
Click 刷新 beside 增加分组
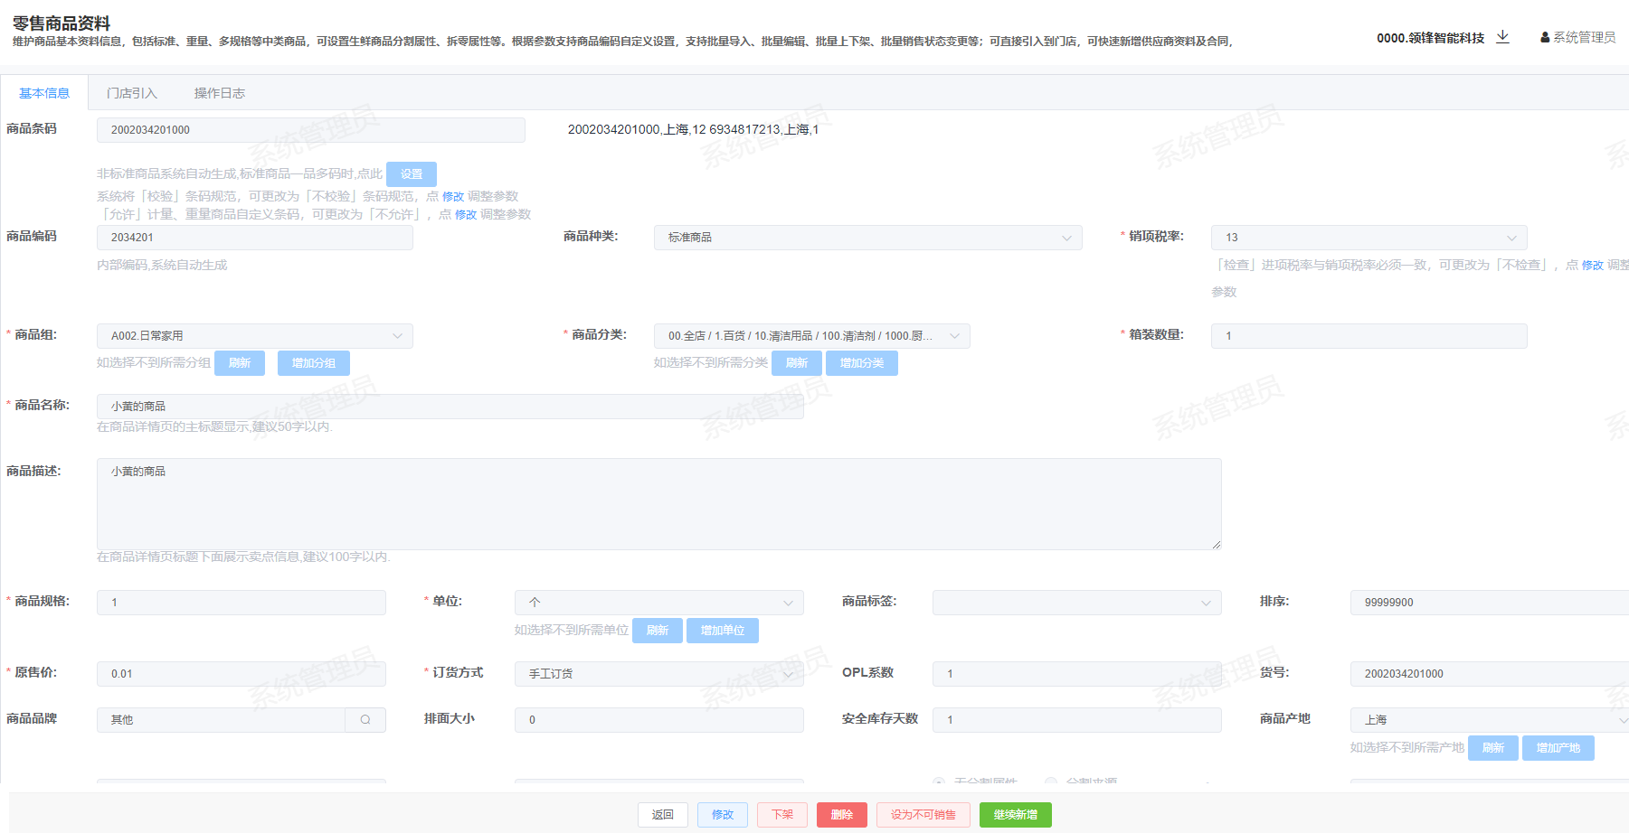[240, 363]
